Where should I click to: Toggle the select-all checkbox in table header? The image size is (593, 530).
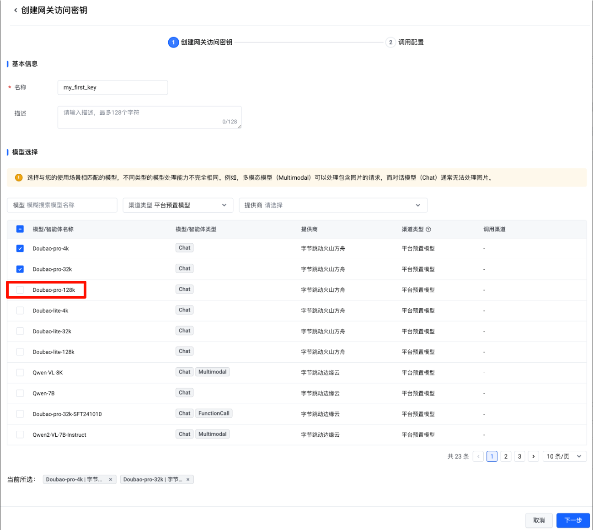pos(20,229)
